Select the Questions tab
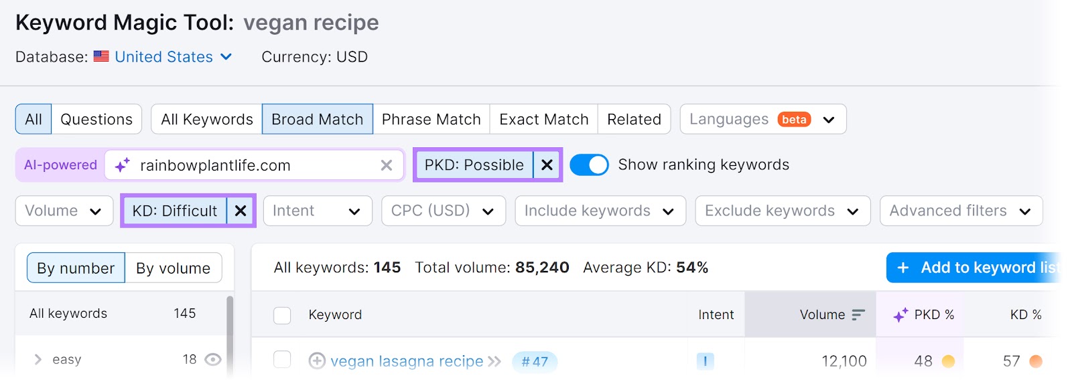The image size is (1072, 386). [96, 120]
